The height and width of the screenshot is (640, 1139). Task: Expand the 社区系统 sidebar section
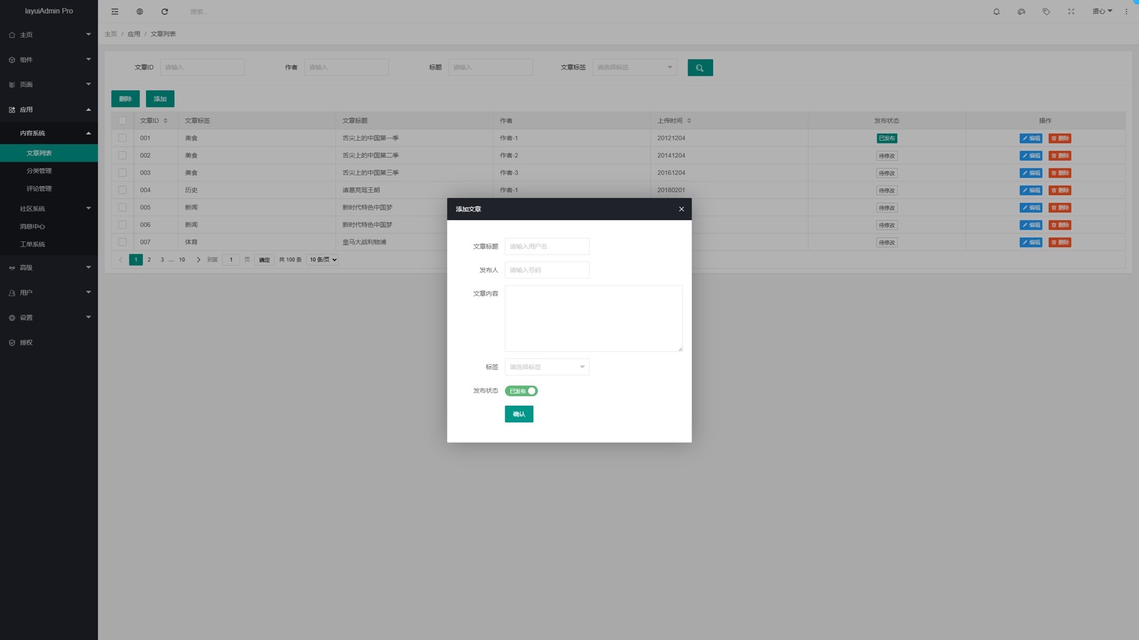coord(49,208)
